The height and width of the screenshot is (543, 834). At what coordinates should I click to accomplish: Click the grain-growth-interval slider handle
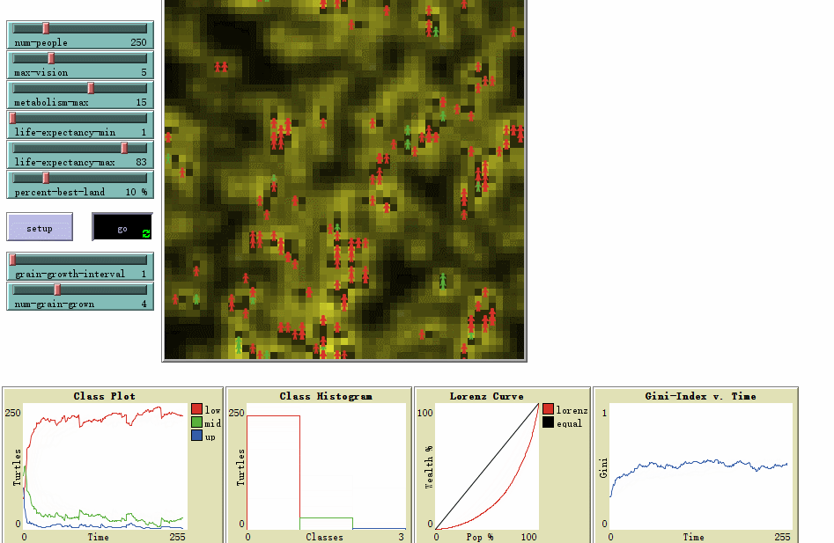(x=12, y=260)
